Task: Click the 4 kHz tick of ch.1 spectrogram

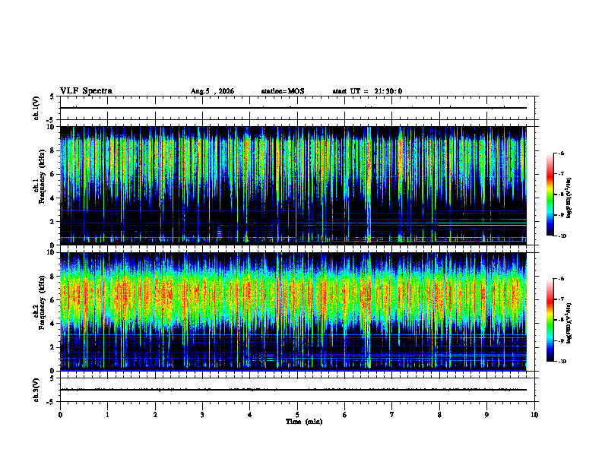Action: [53, 198]
